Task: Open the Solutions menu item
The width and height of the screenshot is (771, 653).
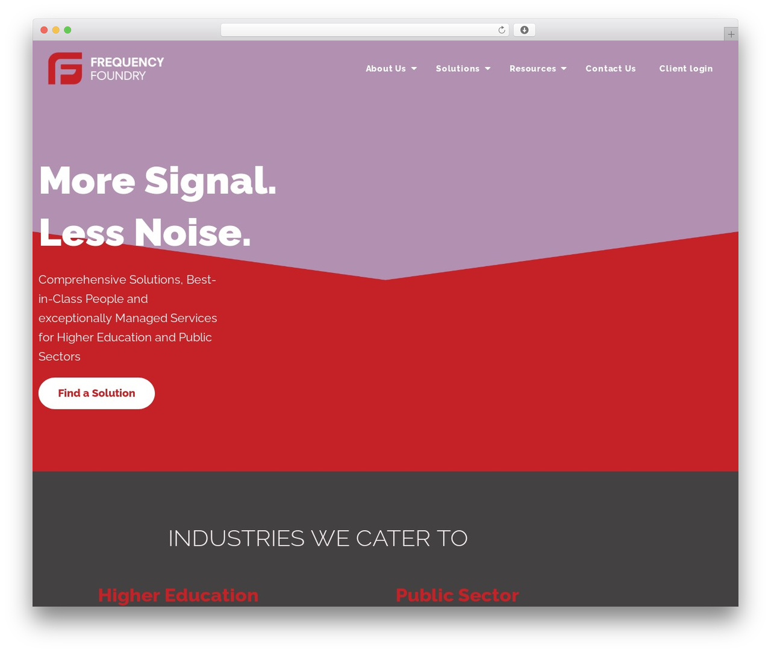Action: pyautogui.click(x=458, y=69)
